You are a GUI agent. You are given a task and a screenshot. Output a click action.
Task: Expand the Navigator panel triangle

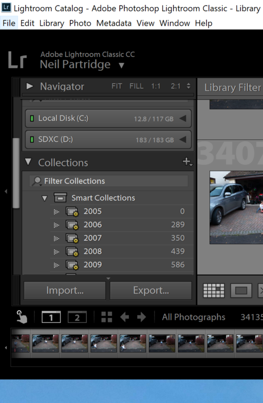[x=30, y=86]
